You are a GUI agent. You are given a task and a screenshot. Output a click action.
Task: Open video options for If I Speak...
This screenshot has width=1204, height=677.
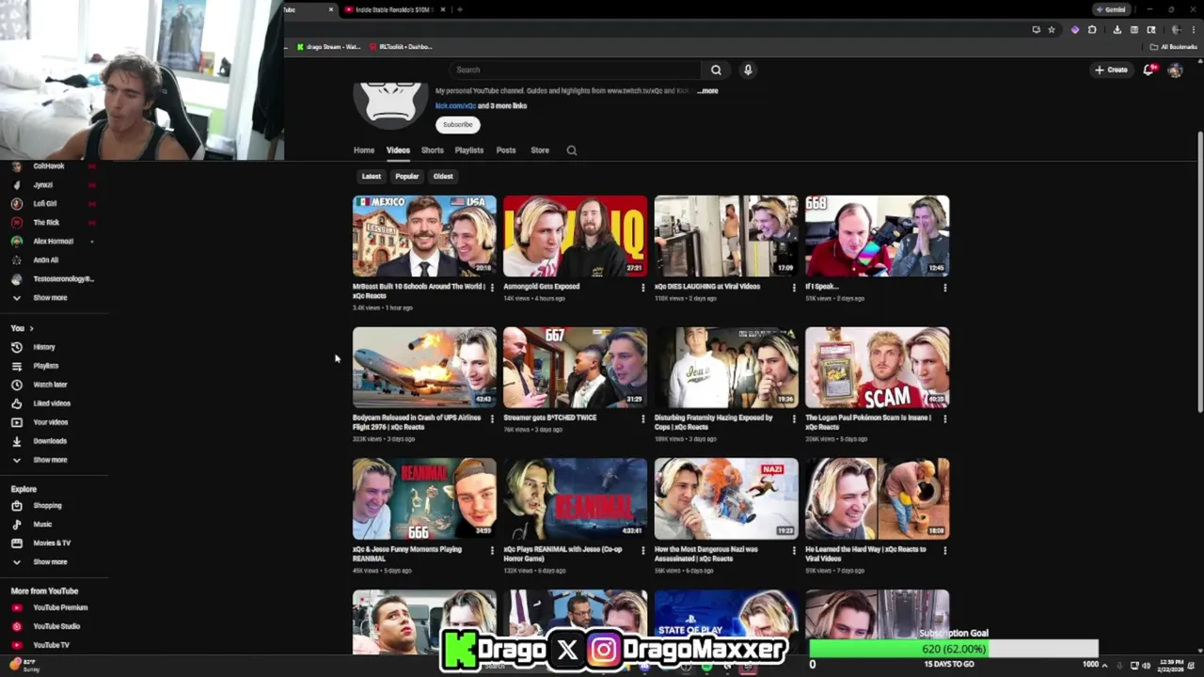coord(944,288)
